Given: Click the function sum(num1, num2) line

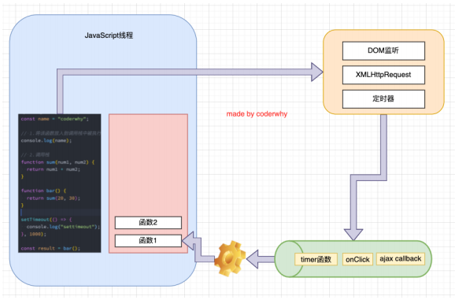Looking at the screenshot, I should (x=57, y=162).
